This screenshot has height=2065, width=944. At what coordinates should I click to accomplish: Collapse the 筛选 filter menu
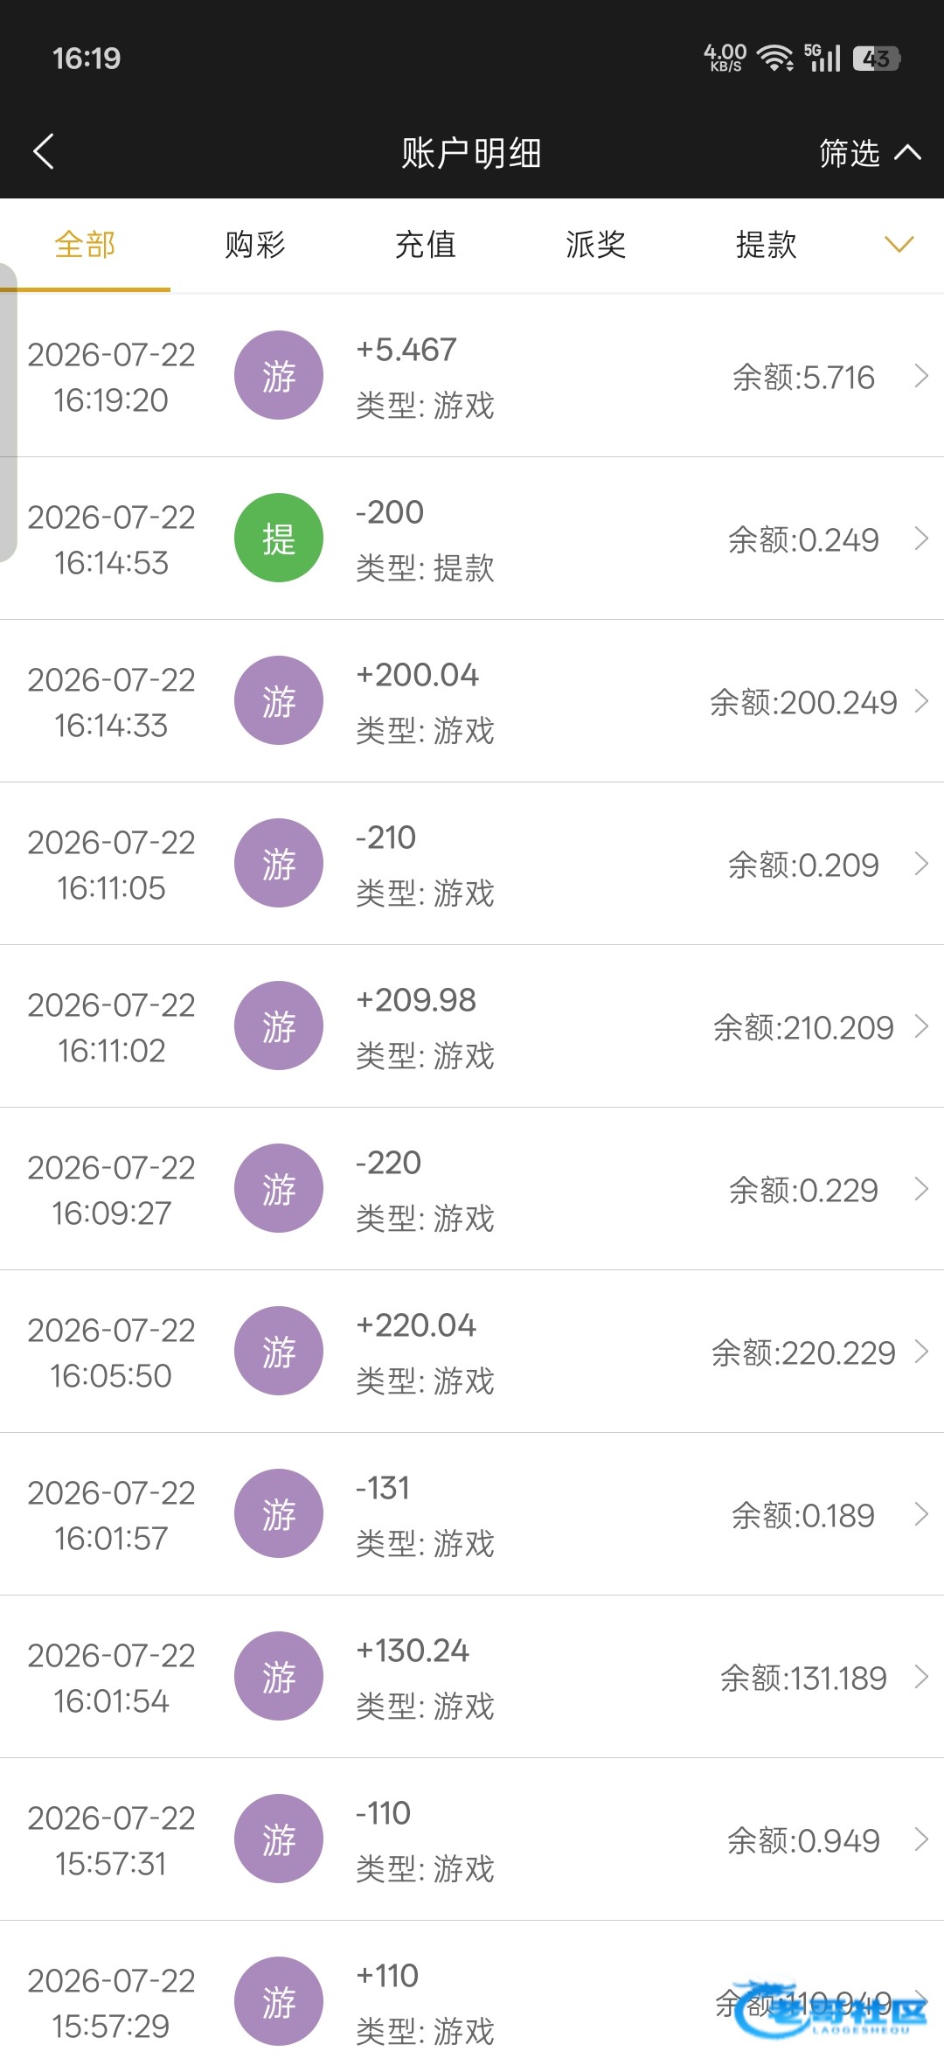coord(870,153)
